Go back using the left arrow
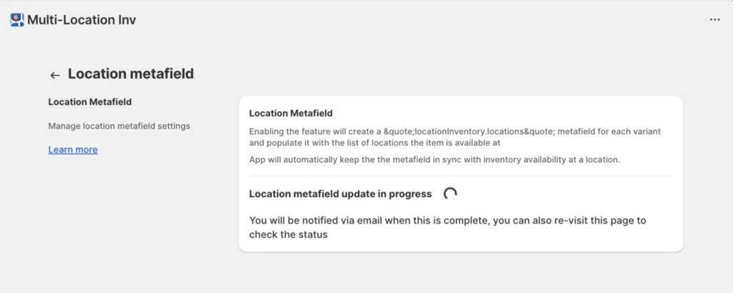The height and width of the screenshot is (293, 733). 55,75
